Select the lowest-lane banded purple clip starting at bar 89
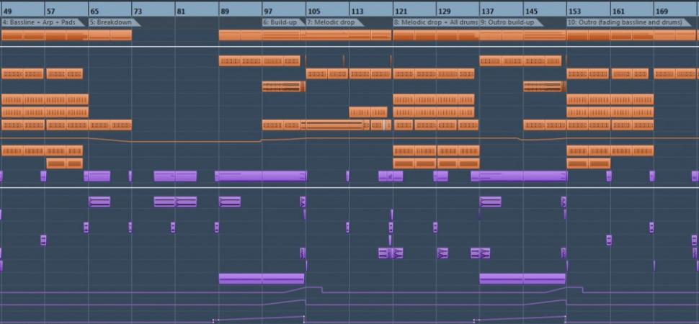The image size is (699, 324). click(262, 279)
